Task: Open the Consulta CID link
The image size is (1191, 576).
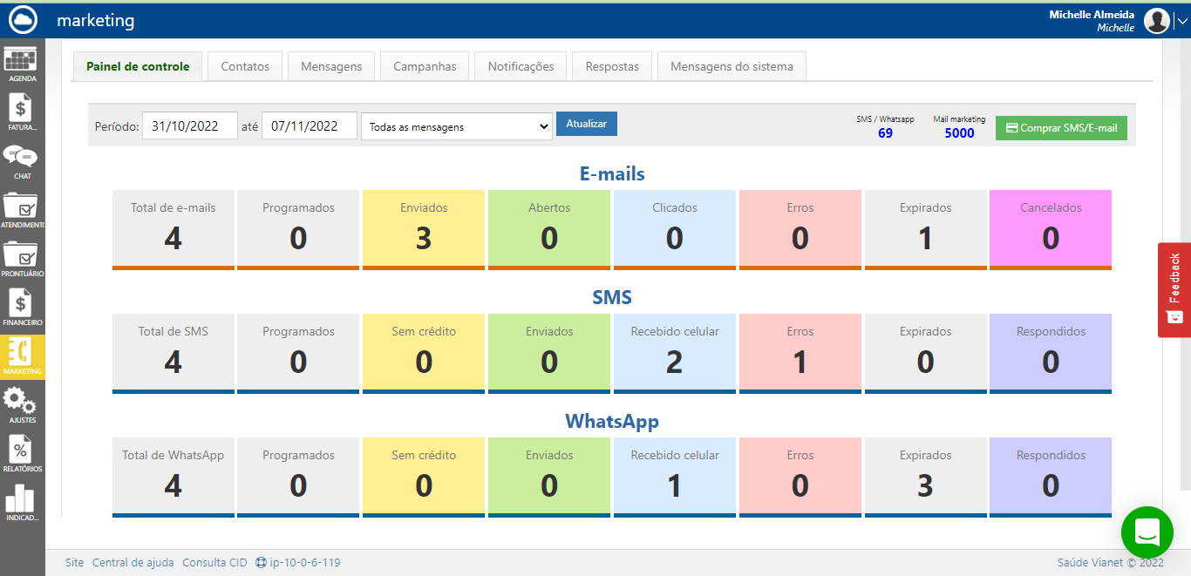Action: pos(214,563)
